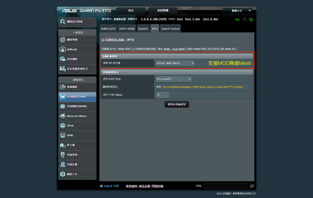The width and height of the screenshot is (313, 198).
Task: Open 訪客網路 guest network icon
Action: [63, 59]
